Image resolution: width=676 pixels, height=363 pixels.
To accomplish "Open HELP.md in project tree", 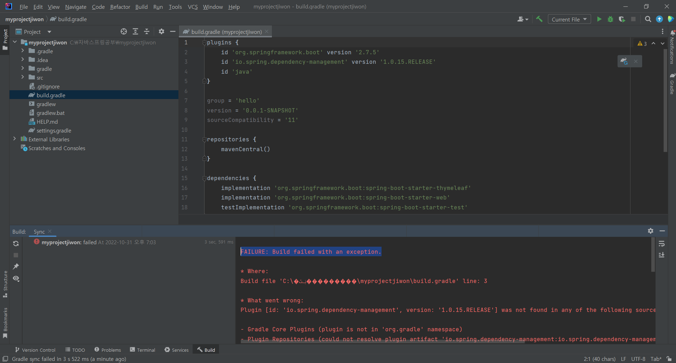I will click(47, 122).
